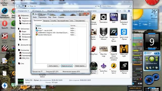Select the CSSBANANA Dragunov SVD task
Screen dimensions: 162x91
(x=61, y=33)
